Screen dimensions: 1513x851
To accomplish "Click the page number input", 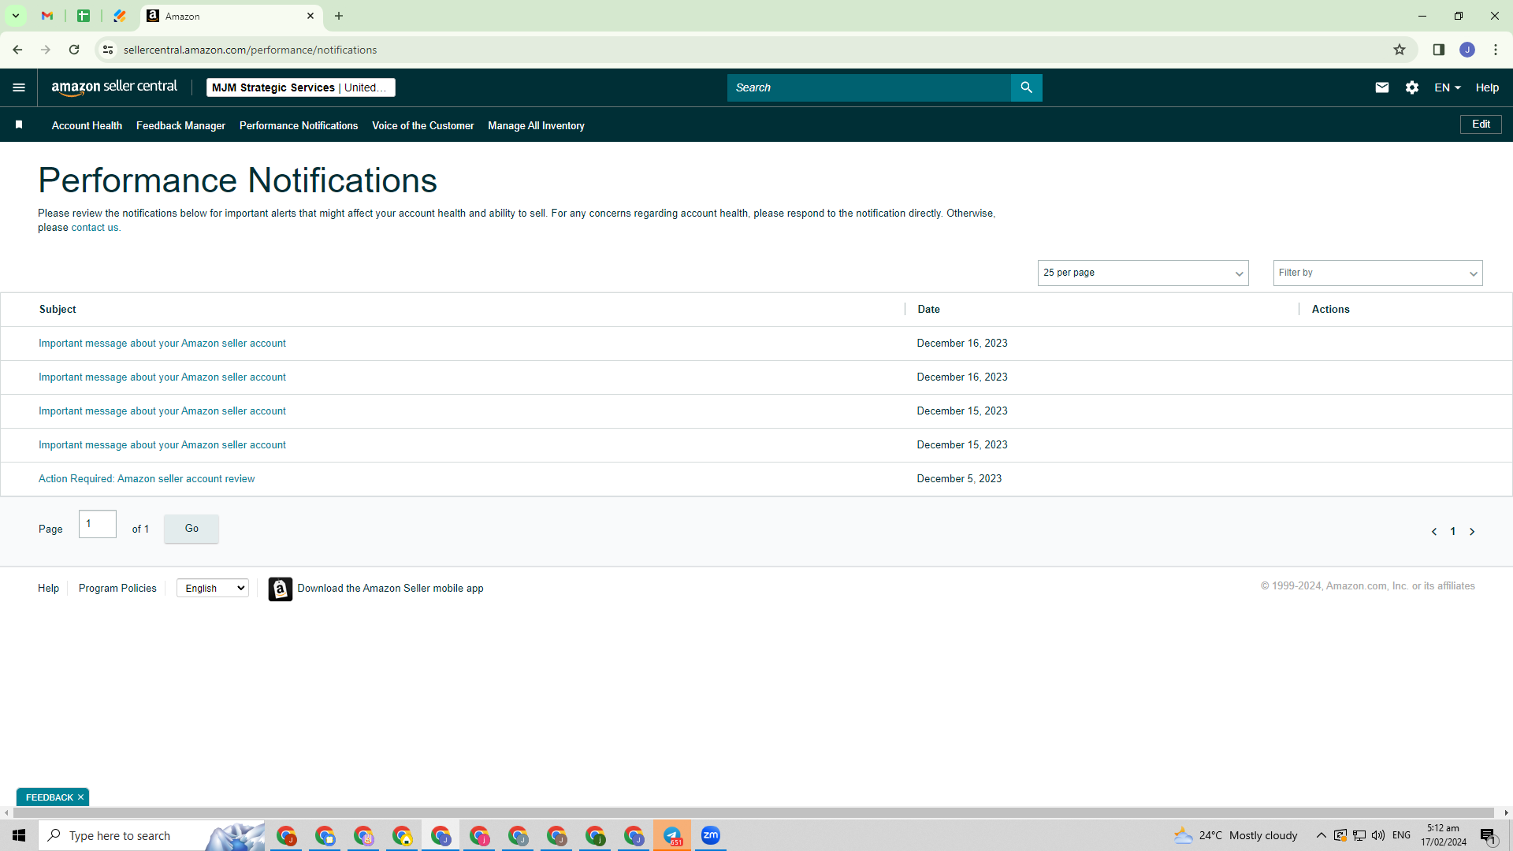I will (98, 524).
